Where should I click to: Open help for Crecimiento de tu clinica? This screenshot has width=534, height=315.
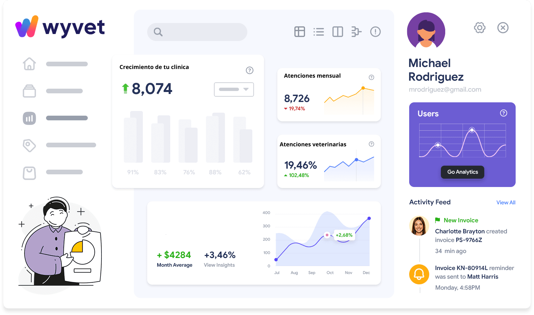pyautogui.click(x=250, y=70)
